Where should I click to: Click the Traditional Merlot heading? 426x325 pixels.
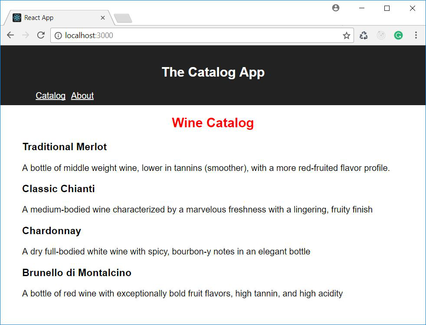pos(65,147)
